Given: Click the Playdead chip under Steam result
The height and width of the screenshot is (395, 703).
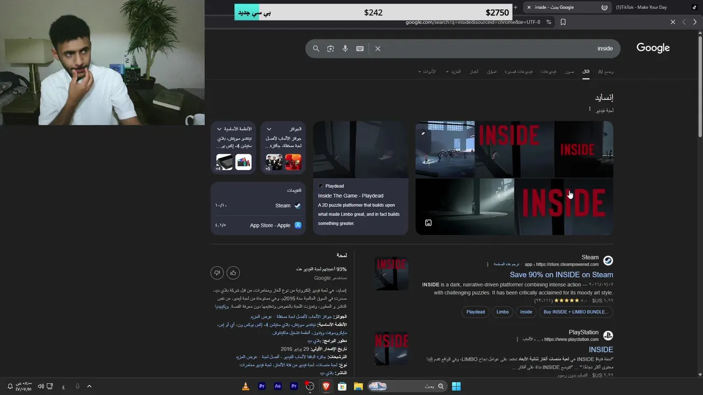Looking at the screenshot, I should [x=476, y=312].
